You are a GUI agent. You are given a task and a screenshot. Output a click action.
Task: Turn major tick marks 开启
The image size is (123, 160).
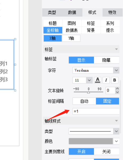click(x=81, y=152)
